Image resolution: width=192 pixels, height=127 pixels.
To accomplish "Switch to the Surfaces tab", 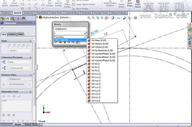I will [x=29, y=13].
